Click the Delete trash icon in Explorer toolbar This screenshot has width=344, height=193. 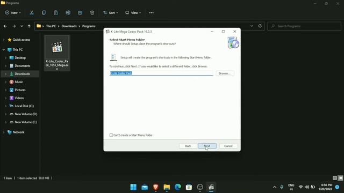[92, 13]
